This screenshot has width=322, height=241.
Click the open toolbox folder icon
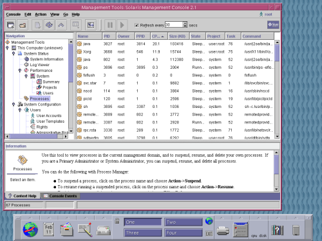[23, 25]
